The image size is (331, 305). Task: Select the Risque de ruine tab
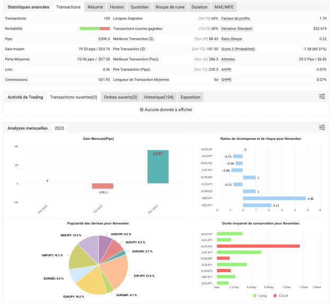(x=170, y=7)
